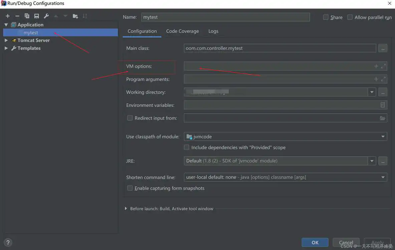Open the Edit Templates wrench icon
The width and height of the screenshot is (395, 250).
tap(46, 16)
